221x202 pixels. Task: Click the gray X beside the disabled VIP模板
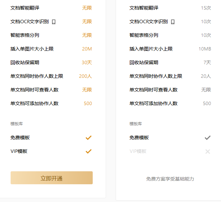(207, 151)
